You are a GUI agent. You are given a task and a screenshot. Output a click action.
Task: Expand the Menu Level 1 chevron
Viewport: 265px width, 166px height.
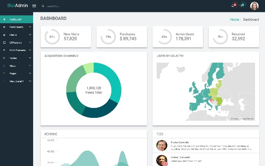click(30, 81)
